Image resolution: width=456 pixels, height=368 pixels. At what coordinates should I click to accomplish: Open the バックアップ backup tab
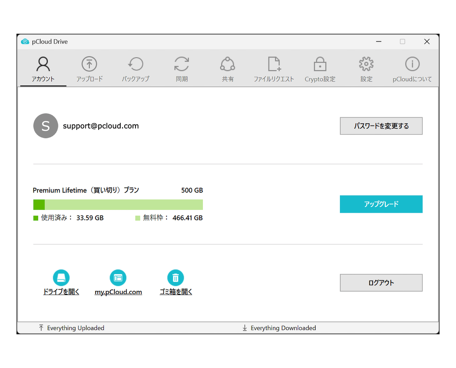(x=135, y=69)
